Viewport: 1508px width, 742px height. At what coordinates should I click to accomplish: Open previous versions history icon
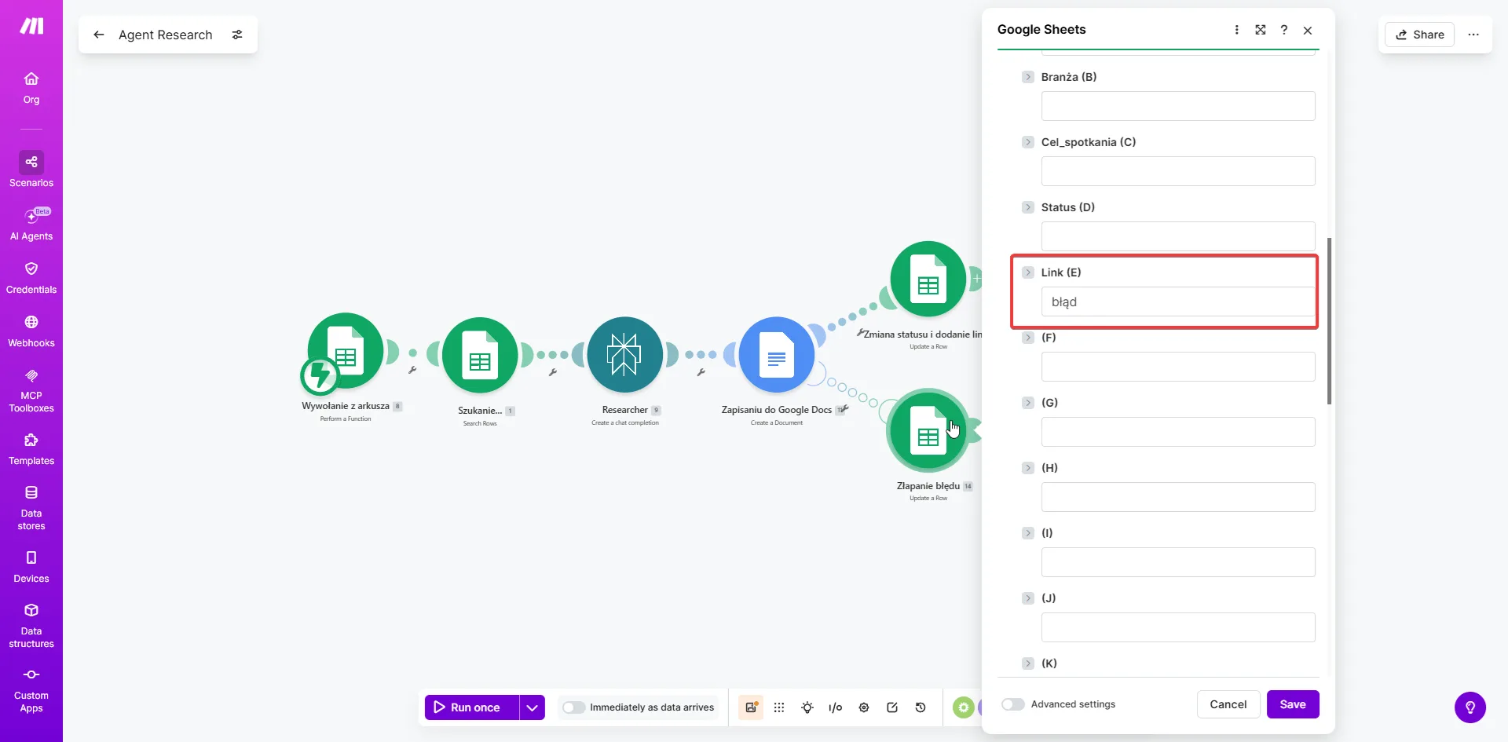coord(921,707)
